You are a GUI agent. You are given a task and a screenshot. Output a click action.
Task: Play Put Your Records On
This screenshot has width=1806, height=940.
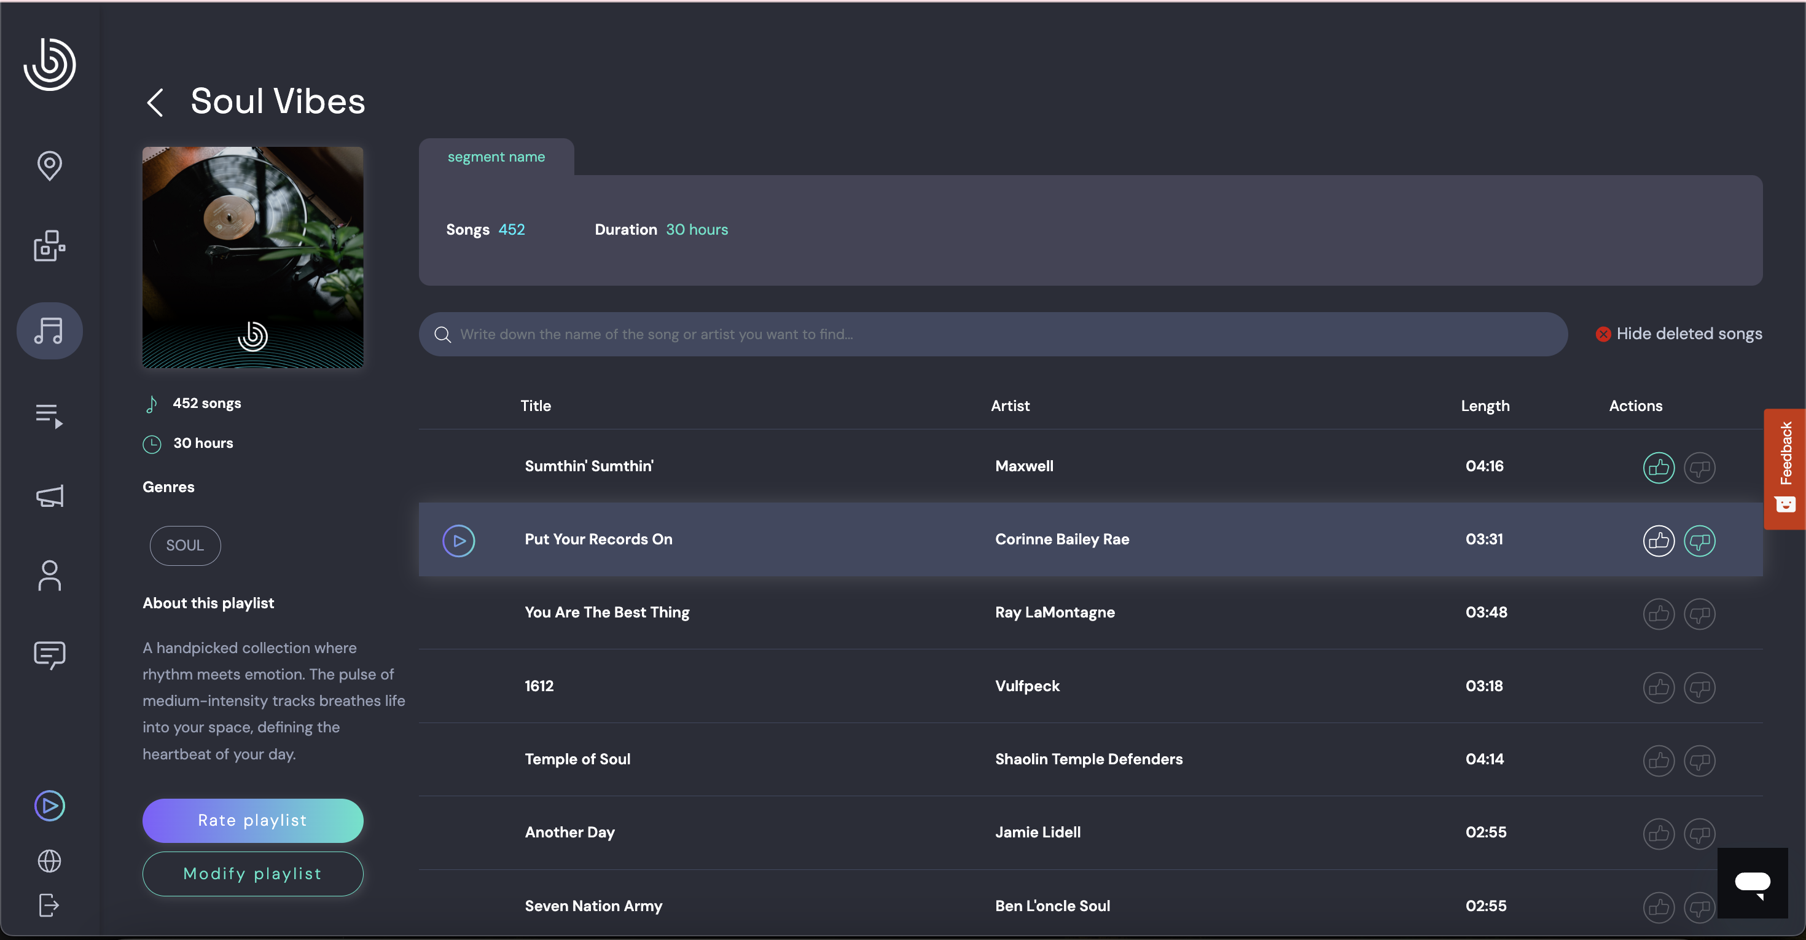tap(459, 541)
